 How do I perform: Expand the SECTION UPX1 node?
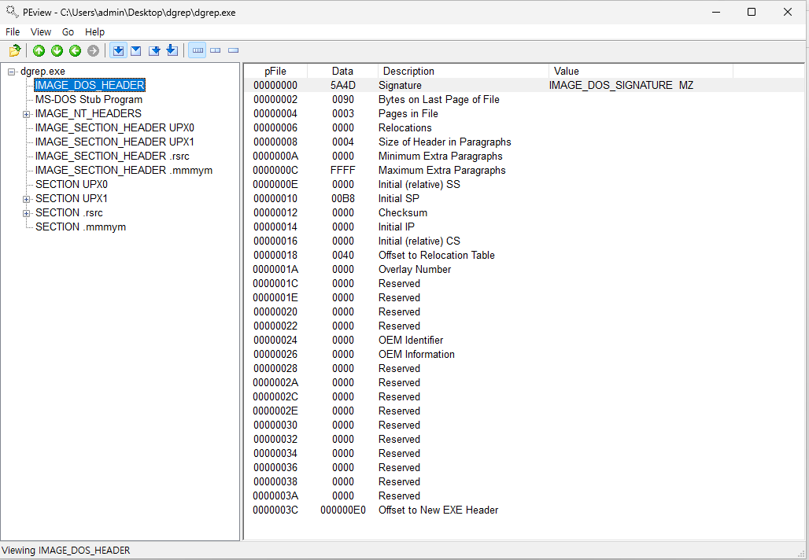click(26, 199)
